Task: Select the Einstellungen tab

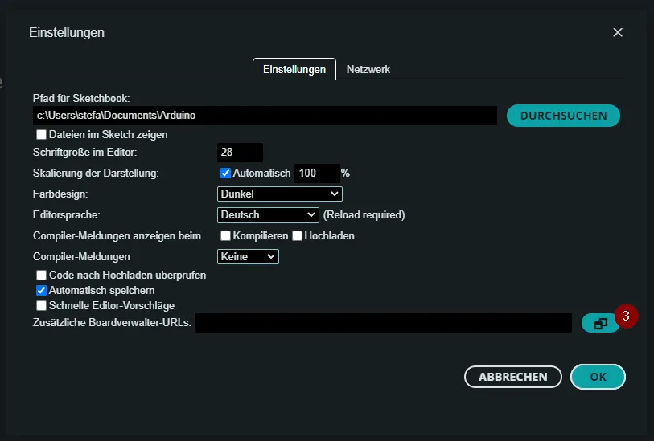Action: click(x=294, y=70)
